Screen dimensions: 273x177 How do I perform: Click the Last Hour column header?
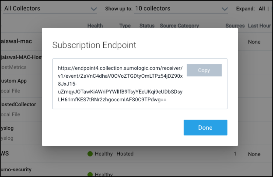coord(259,26)
